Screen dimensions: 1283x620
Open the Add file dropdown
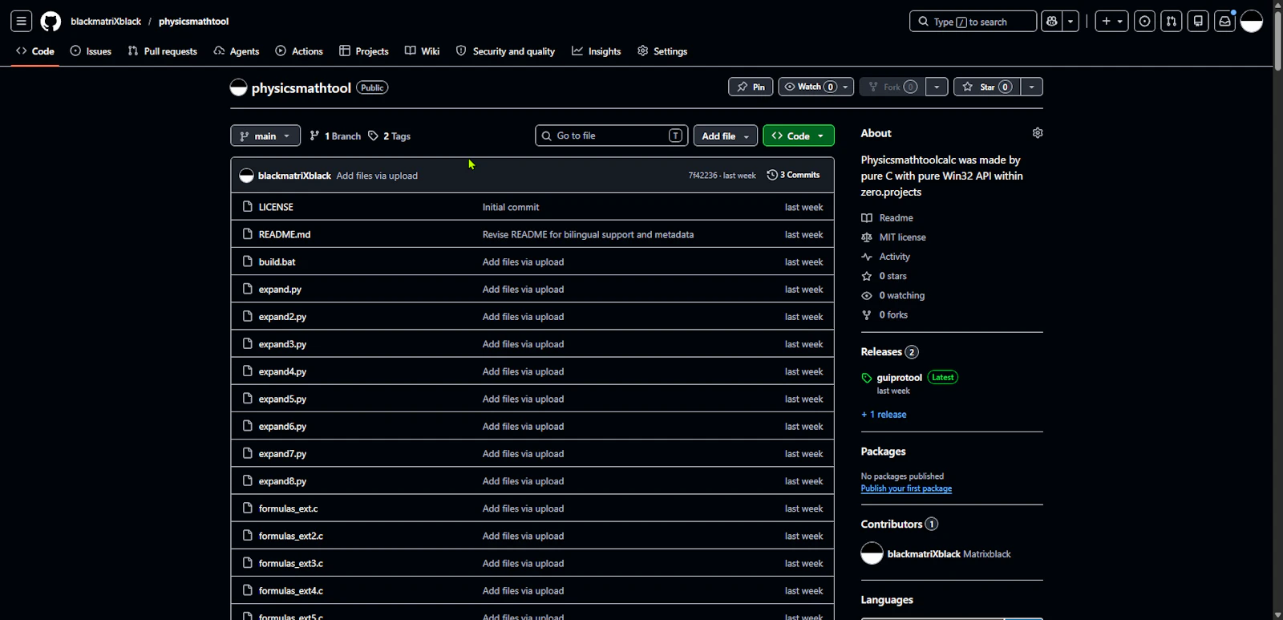[x=725, y=136]
